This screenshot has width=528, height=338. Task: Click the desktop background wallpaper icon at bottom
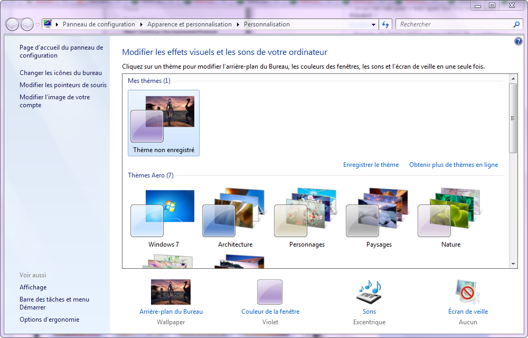171,292
